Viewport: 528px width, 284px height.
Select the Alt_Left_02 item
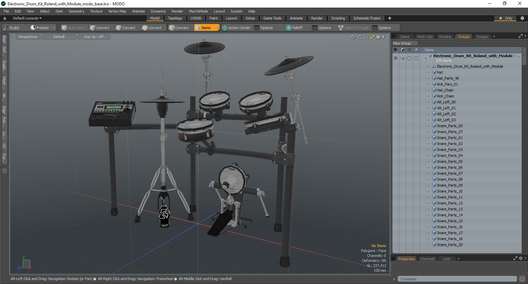[446, 114]
